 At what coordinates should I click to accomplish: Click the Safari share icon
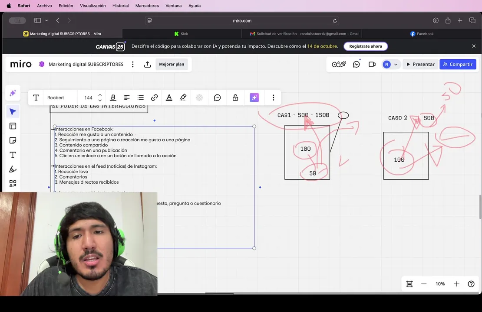click(448, 20)
